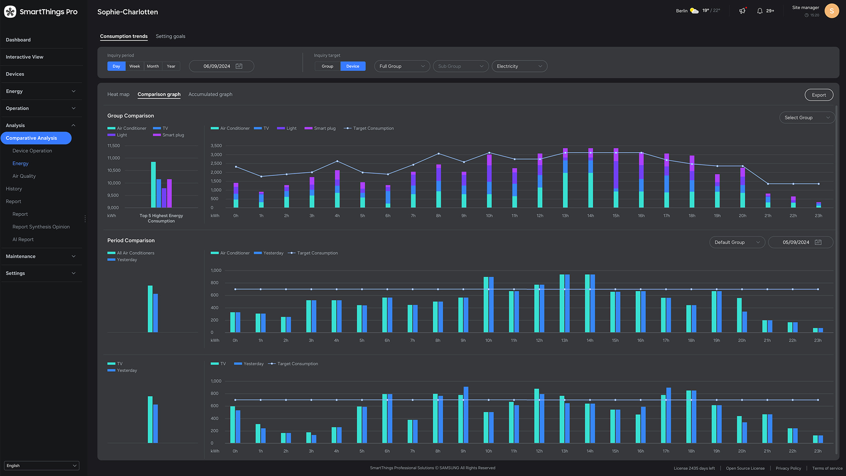This screenshot has width=846, height=476.
Task: Switch inquiry target to Group
Action: tap(327, 66)
